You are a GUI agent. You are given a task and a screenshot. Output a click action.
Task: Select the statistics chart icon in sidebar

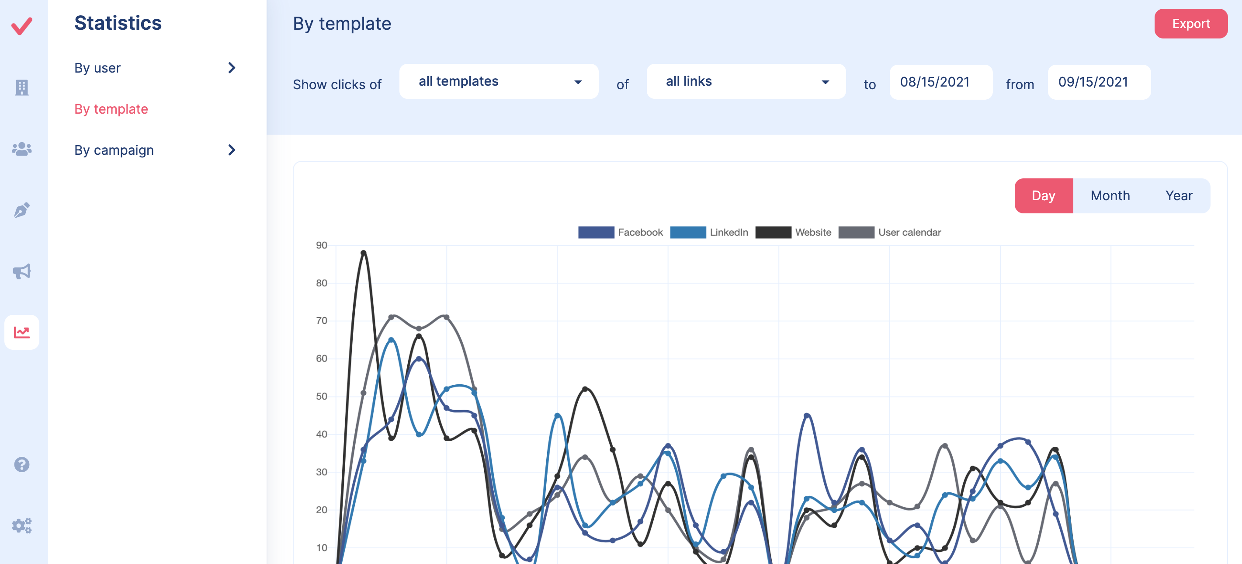pos(22,332)
